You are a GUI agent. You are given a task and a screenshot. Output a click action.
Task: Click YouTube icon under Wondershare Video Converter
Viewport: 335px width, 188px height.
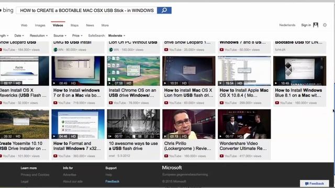coord(222,156)
